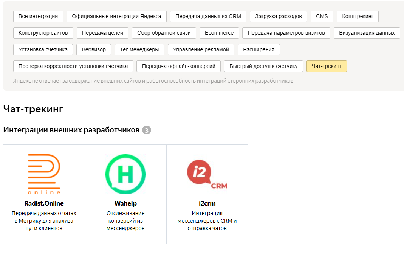
Task: Switch to the CMS category
Action: [x=322, y=16]
